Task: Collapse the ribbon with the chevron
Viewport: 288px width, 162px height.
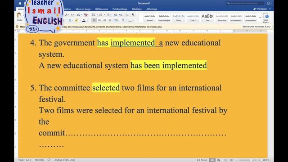Action: 270,9
